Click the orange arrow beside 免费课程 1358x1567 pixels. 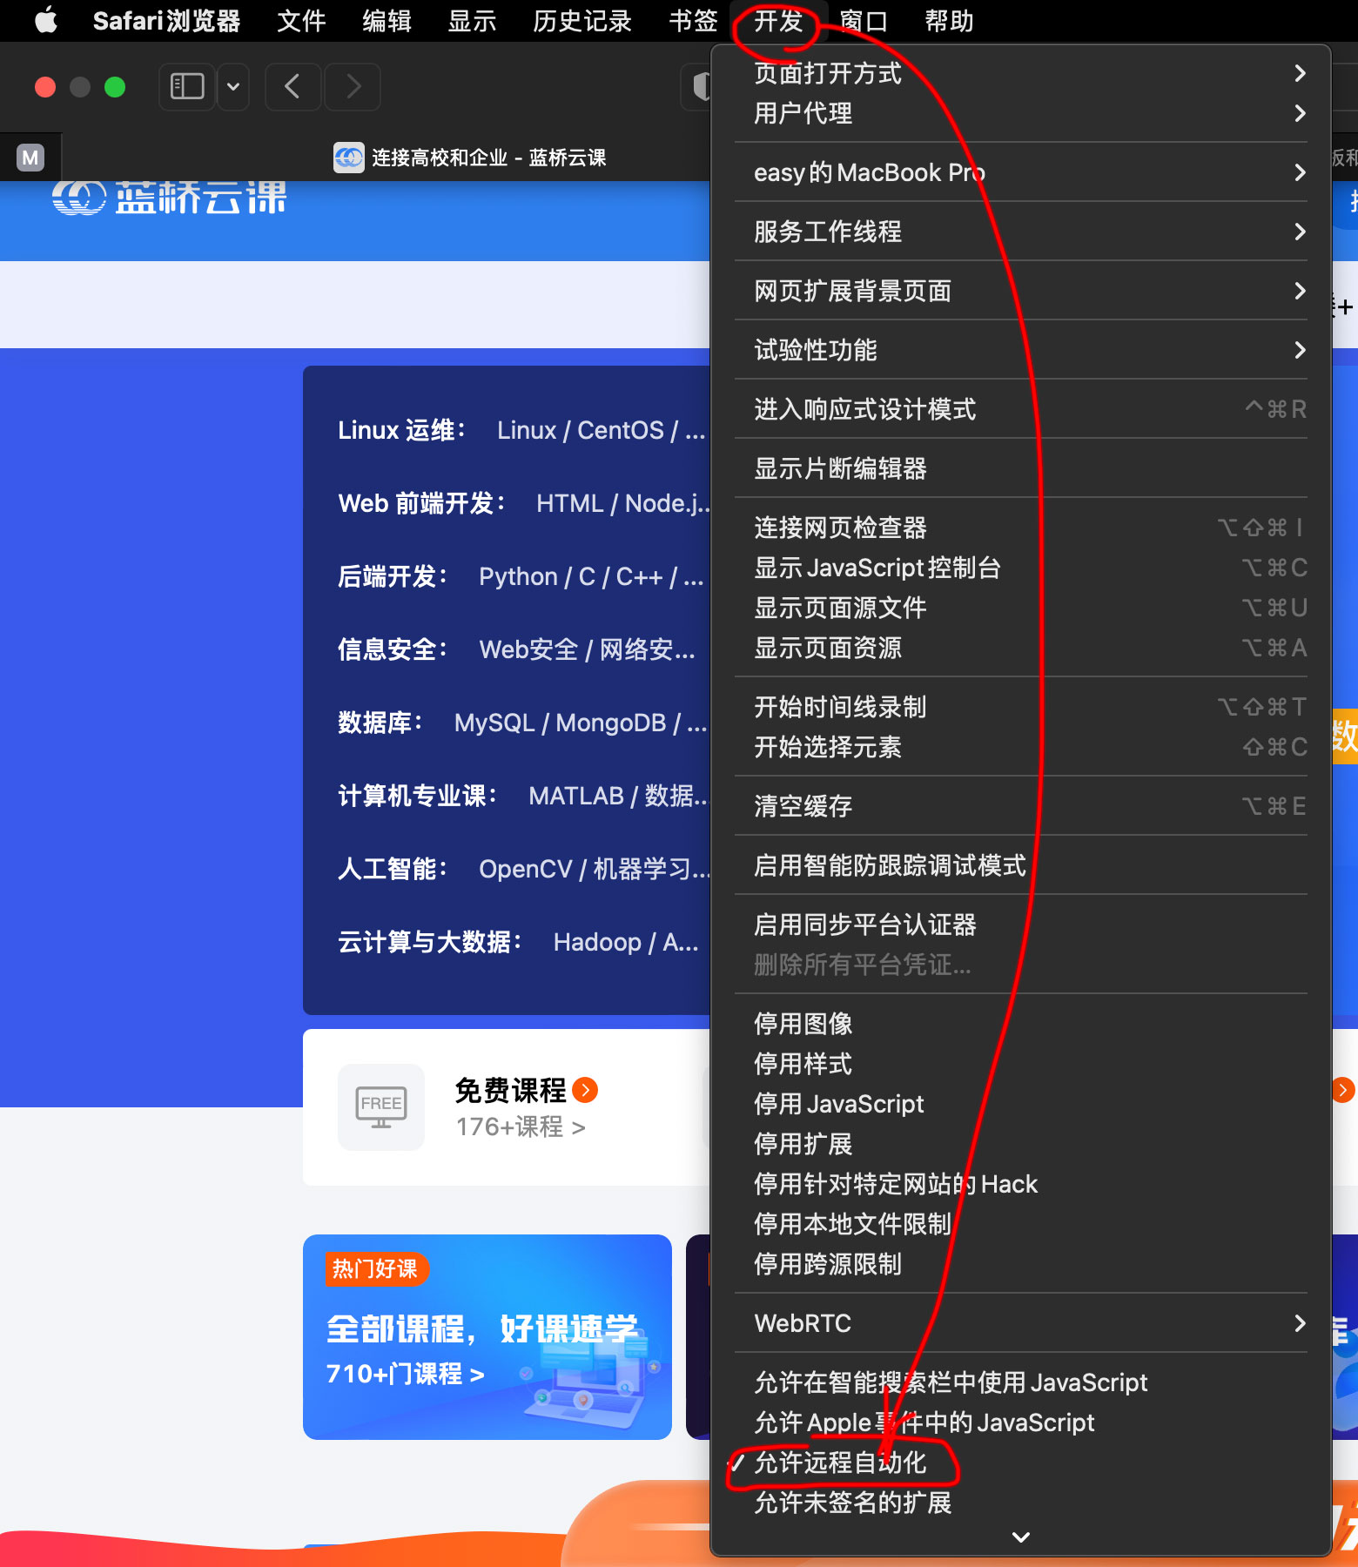coord(586,1089)
